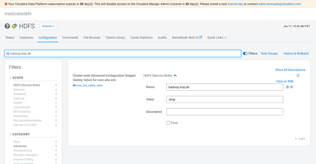Click the 'HDFS (Service-Wide)' label beside the revert arrow
Screen dimensions: 316x164
158,76
